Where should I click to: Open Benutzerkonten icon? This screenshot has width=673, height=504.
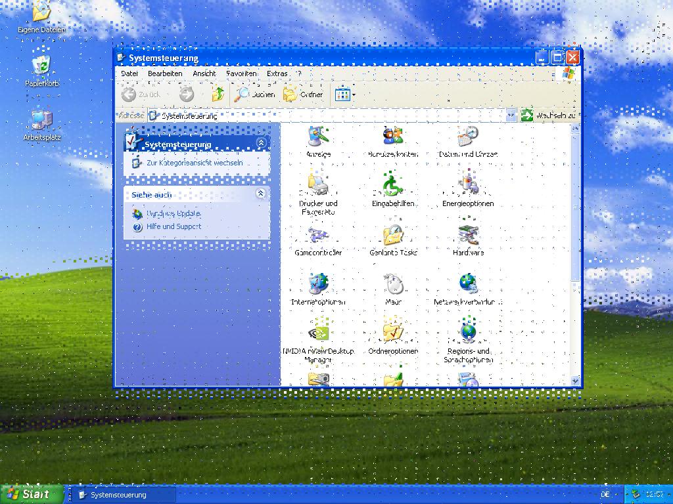[x=393, y=142]
